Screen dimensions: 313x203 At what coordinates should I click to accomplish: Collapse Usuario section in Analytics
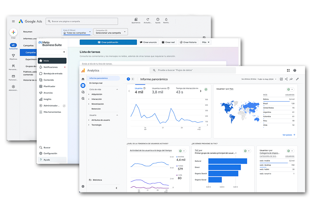click(x=117, y=115)
